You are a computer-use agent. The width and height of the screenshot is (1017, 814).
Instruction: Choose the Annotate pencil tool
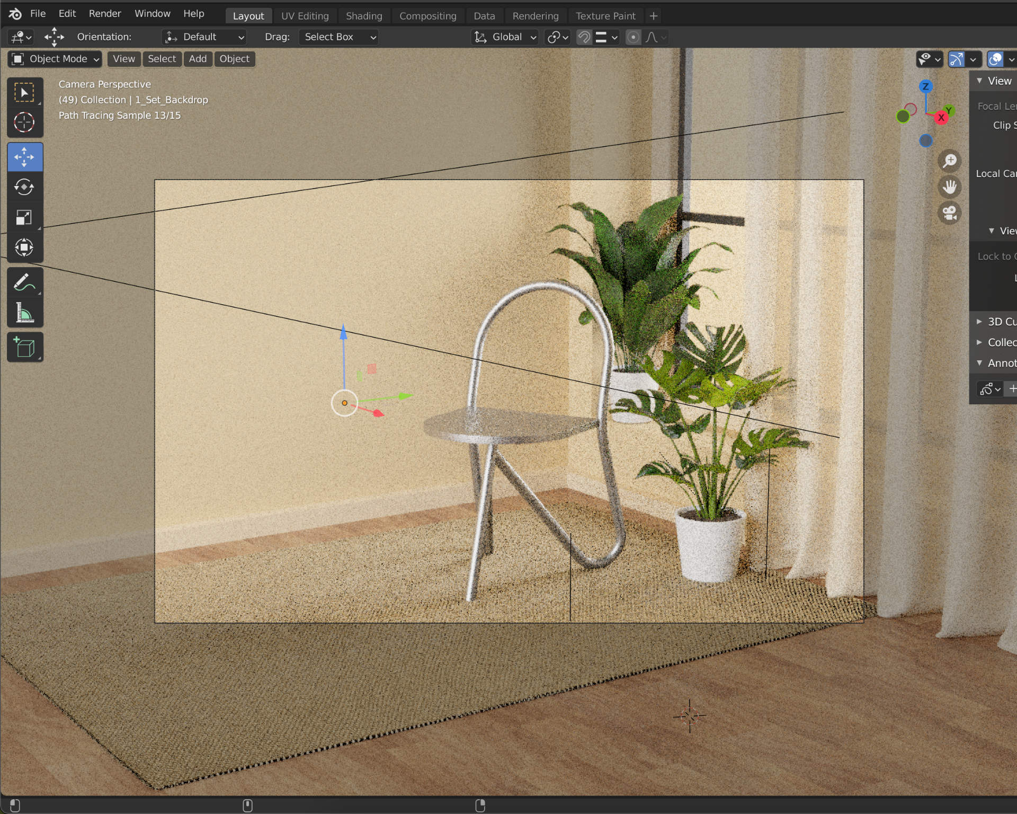point(24,282)
